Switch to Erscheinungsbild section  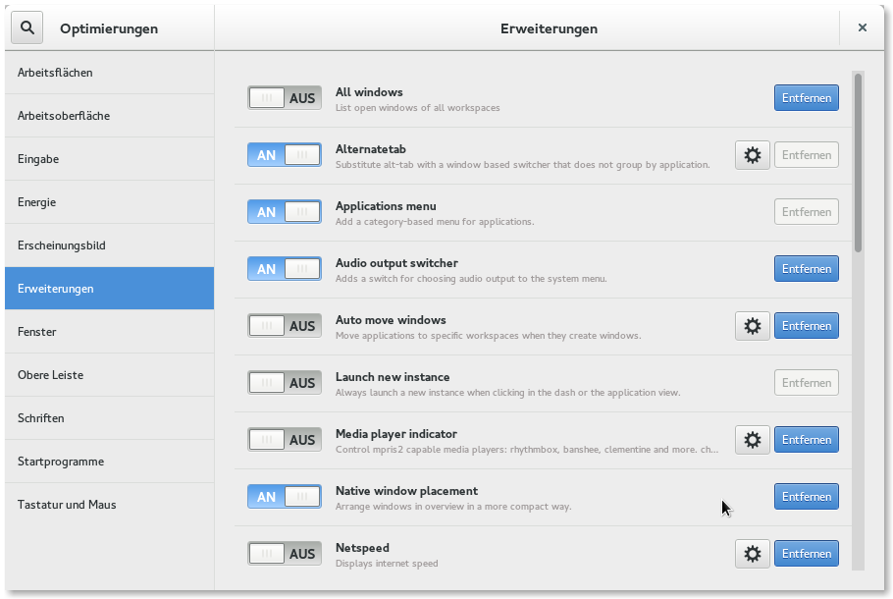(x=109, y=245)
